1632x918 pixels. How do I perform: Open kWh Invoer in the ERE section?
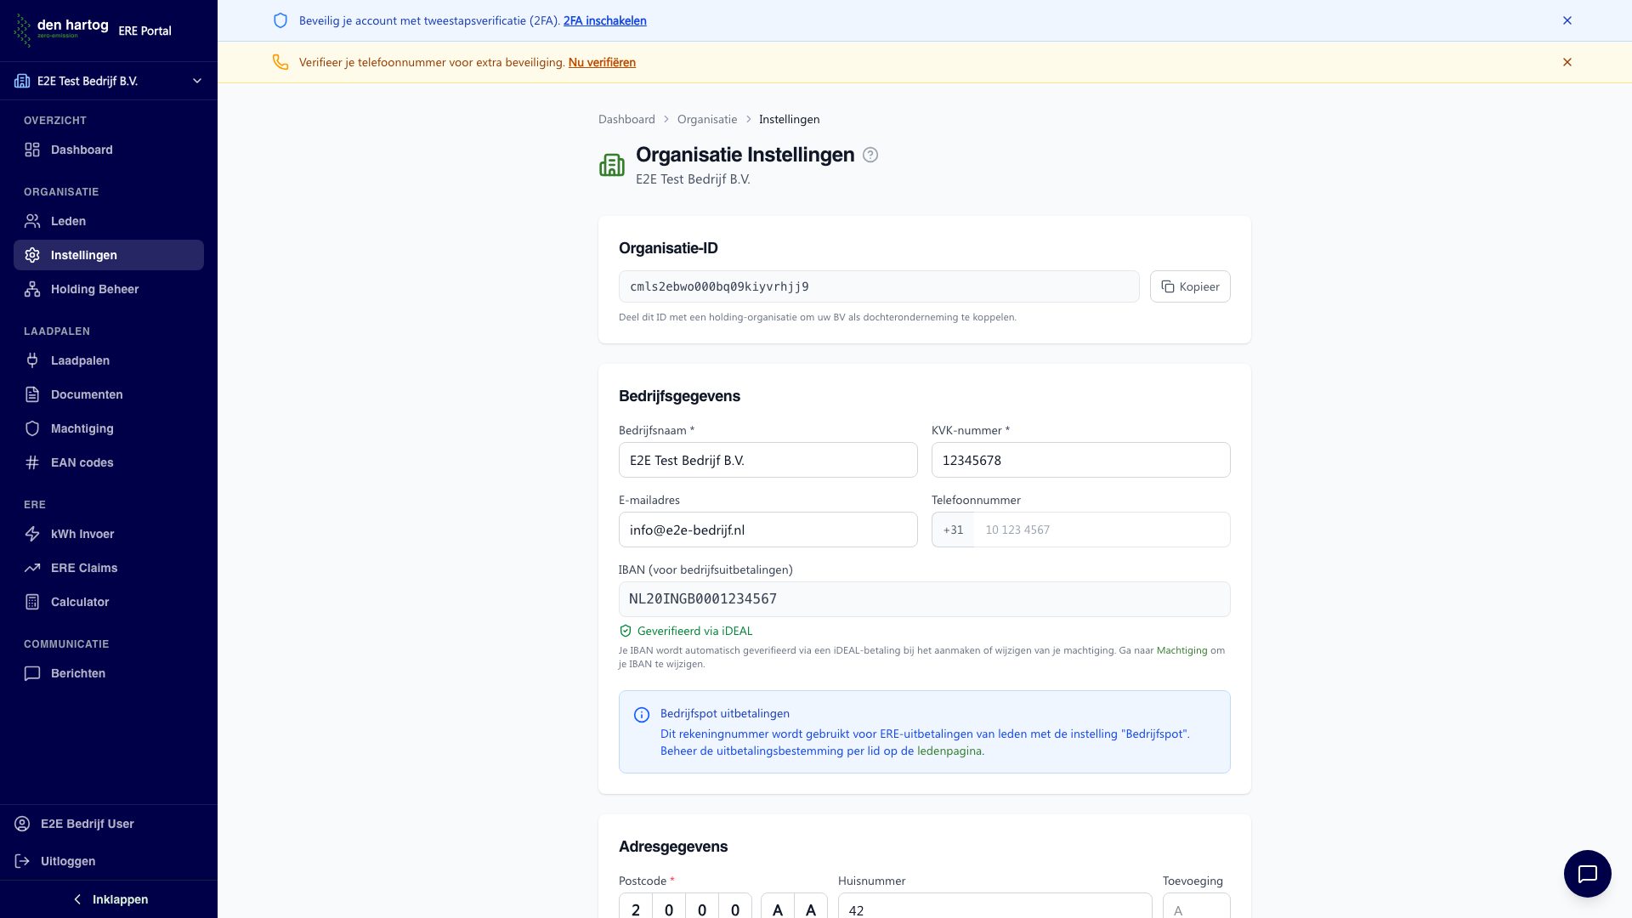(82, 534)
